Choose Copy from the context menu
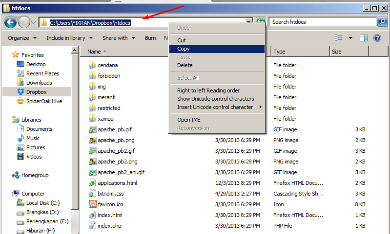Viewport: 390px width, 234px height. (x=184, y=49)
